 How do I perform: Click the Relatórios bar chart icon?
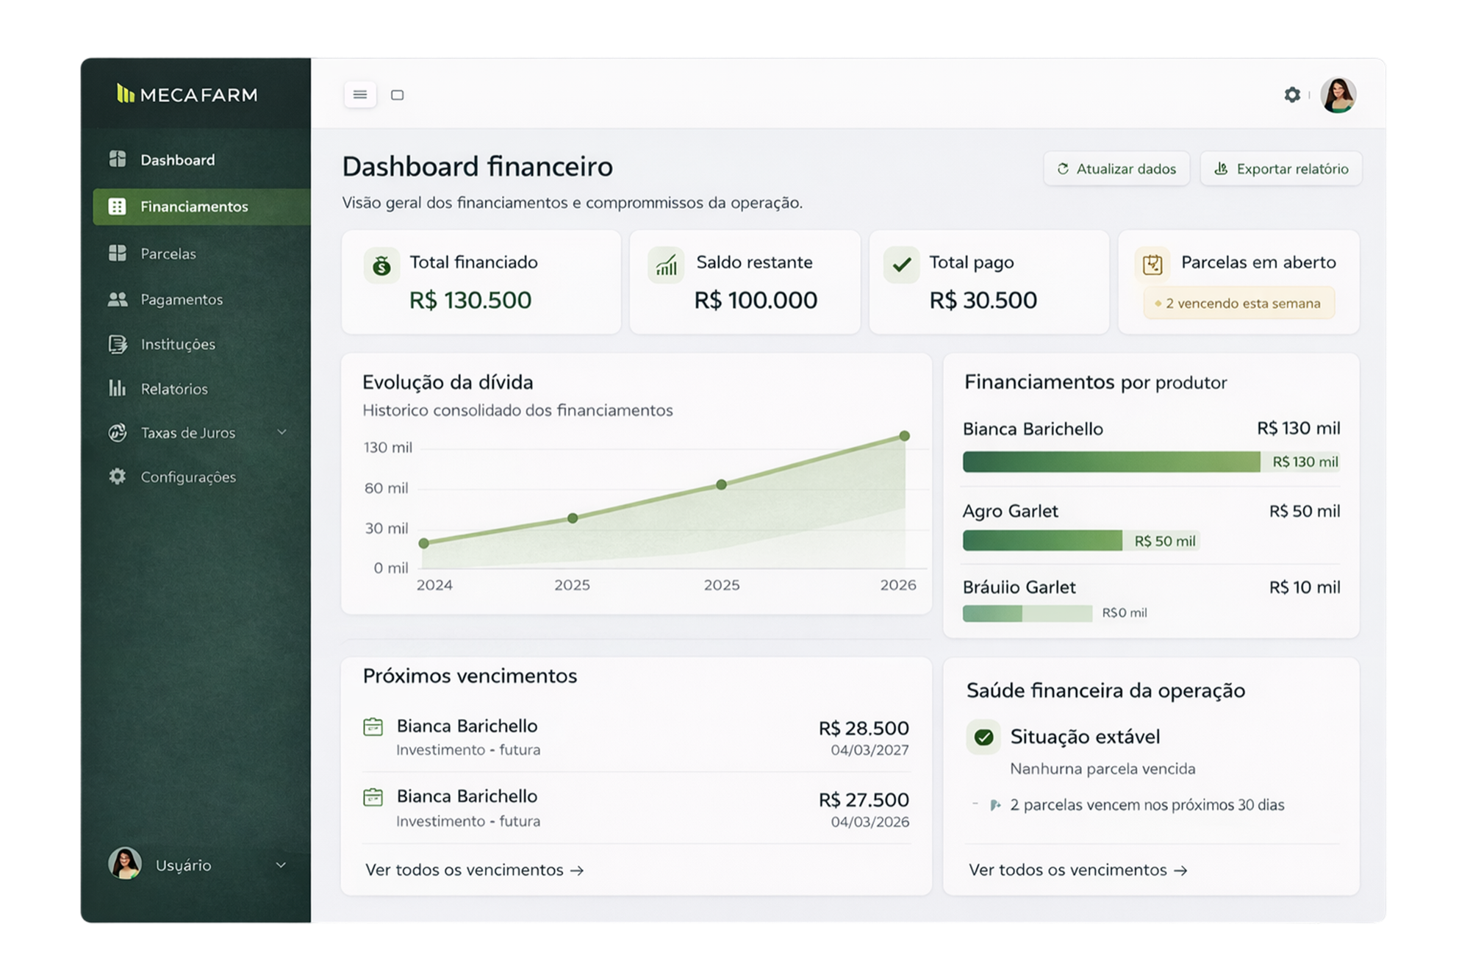click(118, 388)
